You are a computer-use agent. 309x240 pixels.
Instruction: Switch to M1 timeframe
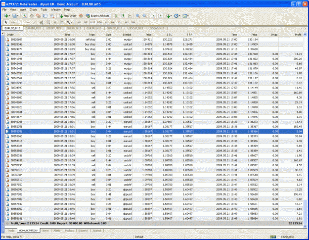pos(79,22)
